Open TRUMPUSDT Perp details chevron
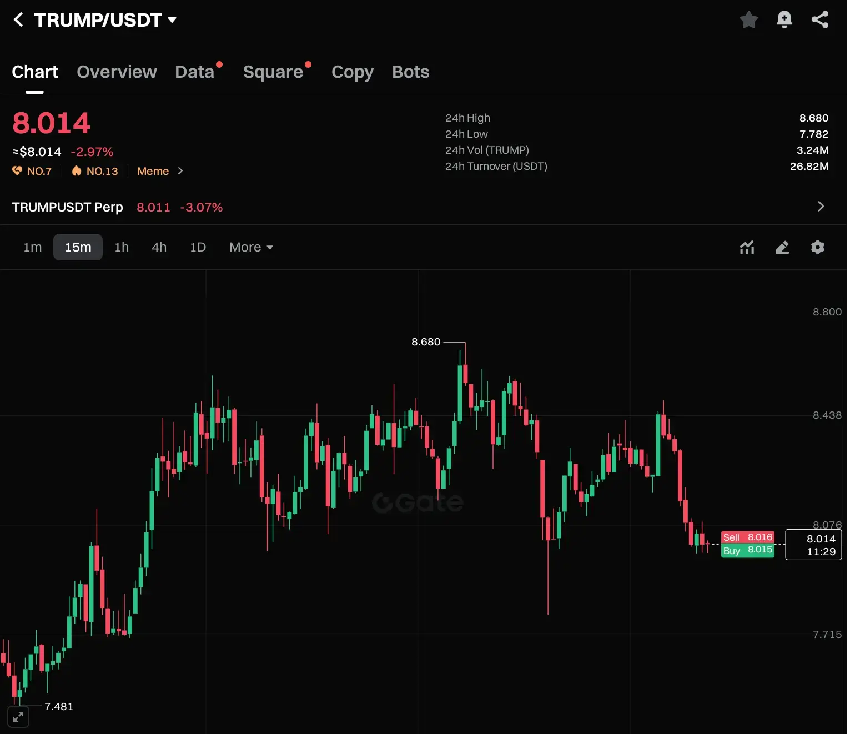 821,207
